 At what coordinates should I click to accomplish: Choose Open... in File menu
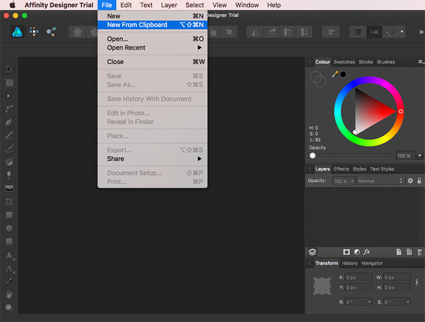pos(152,39)
